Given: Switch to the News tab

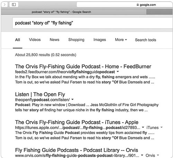Looking at the screenshot, I should 54,40.
